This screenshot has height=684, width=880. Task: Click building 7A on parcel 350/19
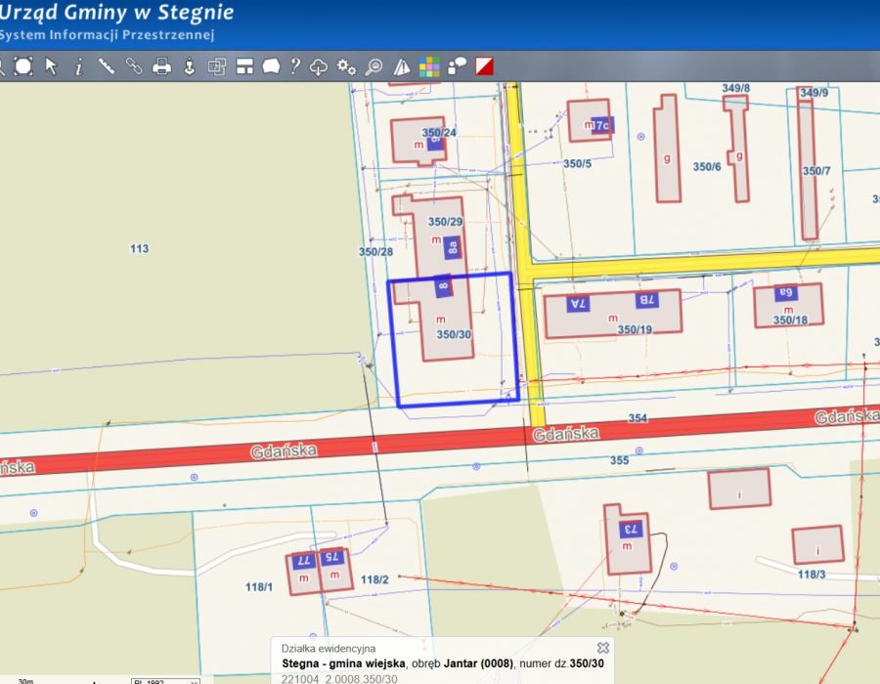pos(577,303)
